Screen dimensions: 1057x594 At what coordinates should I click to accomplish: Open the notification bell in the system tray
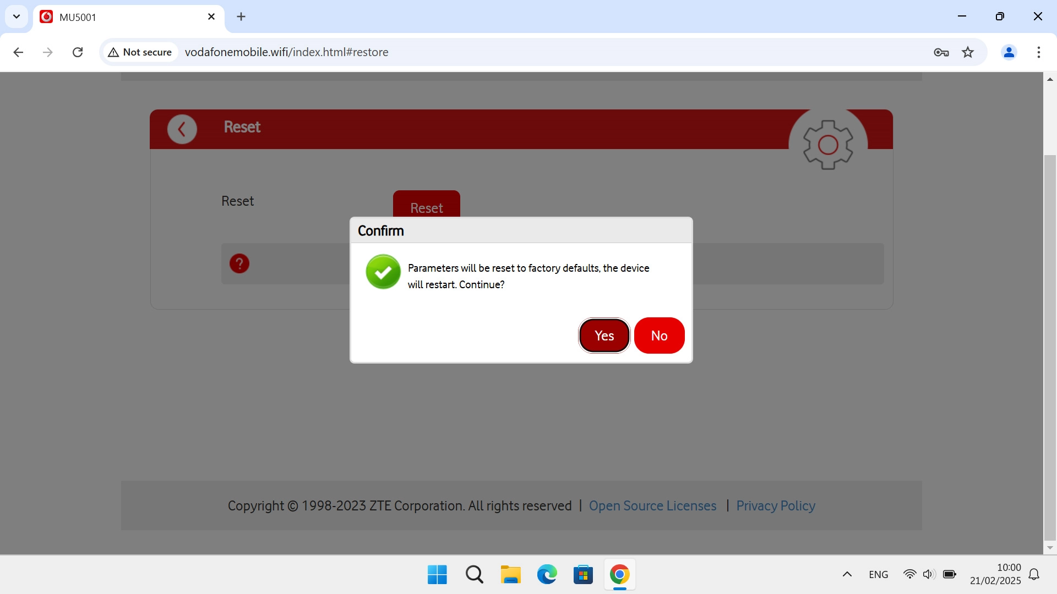coord(1034,574)
